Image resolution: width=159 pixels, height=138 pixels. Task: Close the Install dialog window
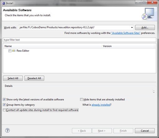(152, 2)
